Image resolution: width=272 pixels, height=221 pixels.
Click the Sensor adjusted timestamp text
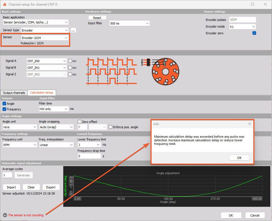[29, 193]
